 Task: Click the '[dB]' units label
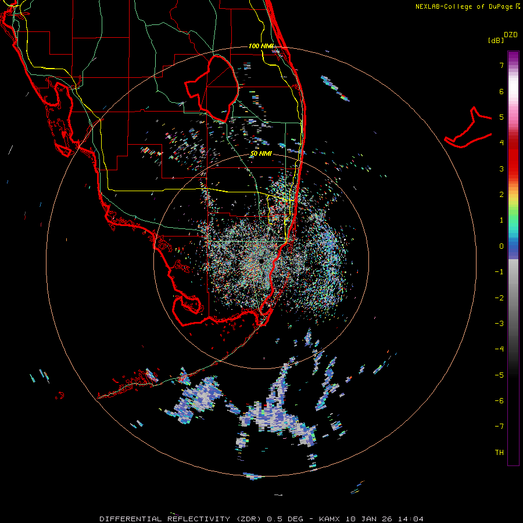(x=496, y=40)
